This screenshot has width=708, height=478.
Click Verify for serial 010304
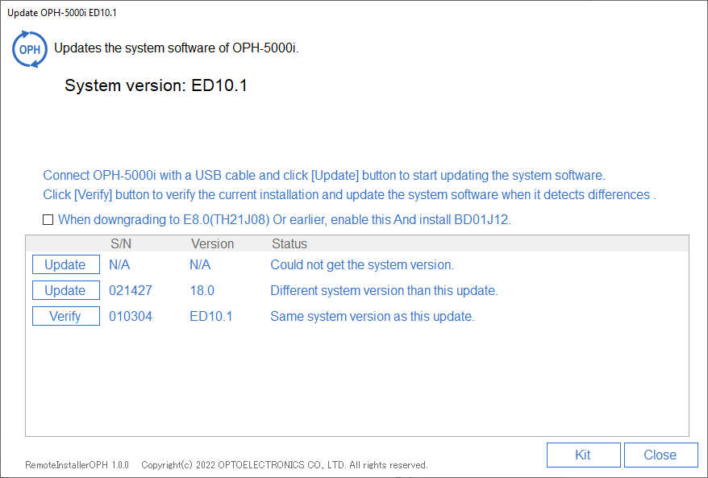[66, 316]
